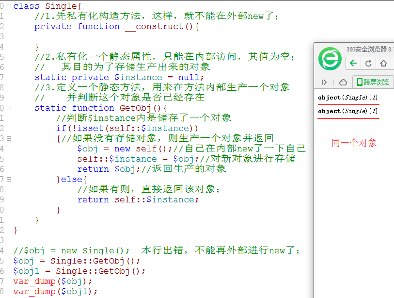Click the red 同一个对象 annotation text
This screenshot has width=394, height=298.
click(x=354, y=143)
